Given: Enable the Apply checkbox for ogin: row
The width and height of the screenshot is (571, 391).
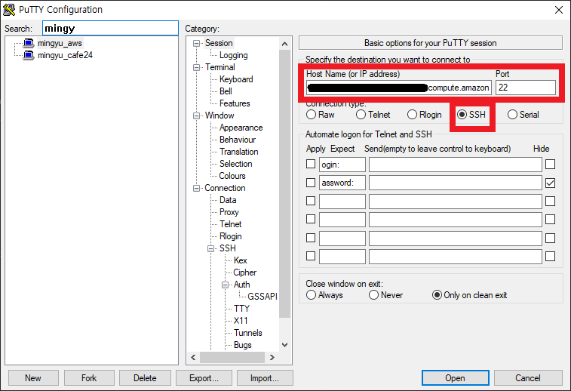Looking at the screenshot, I should tap(311, 164).
